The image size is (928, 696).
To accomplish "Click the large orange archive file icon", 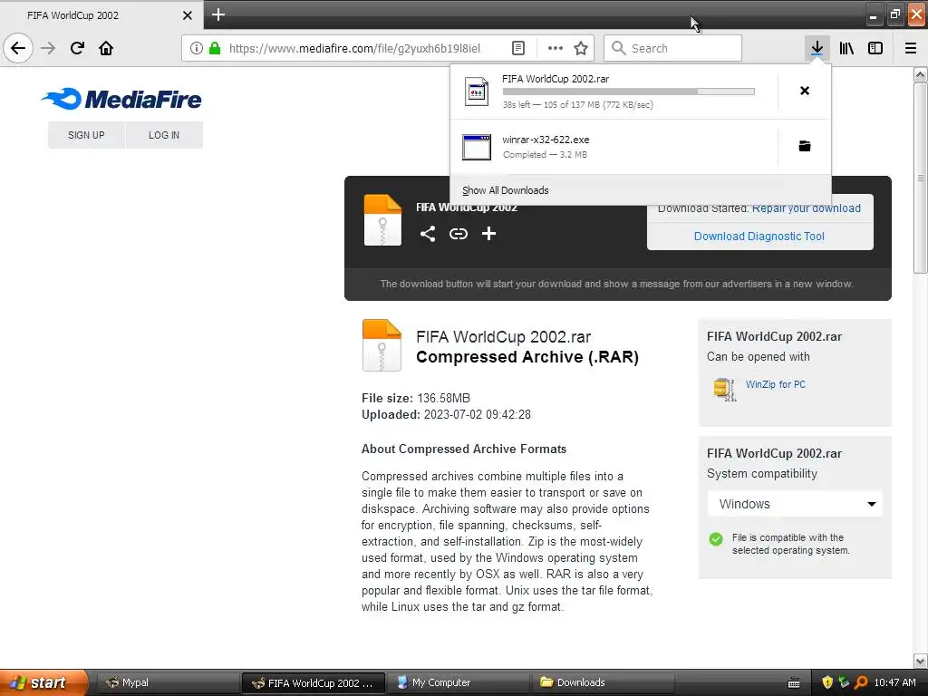I will pyautogui.click(x=382, y=345).
